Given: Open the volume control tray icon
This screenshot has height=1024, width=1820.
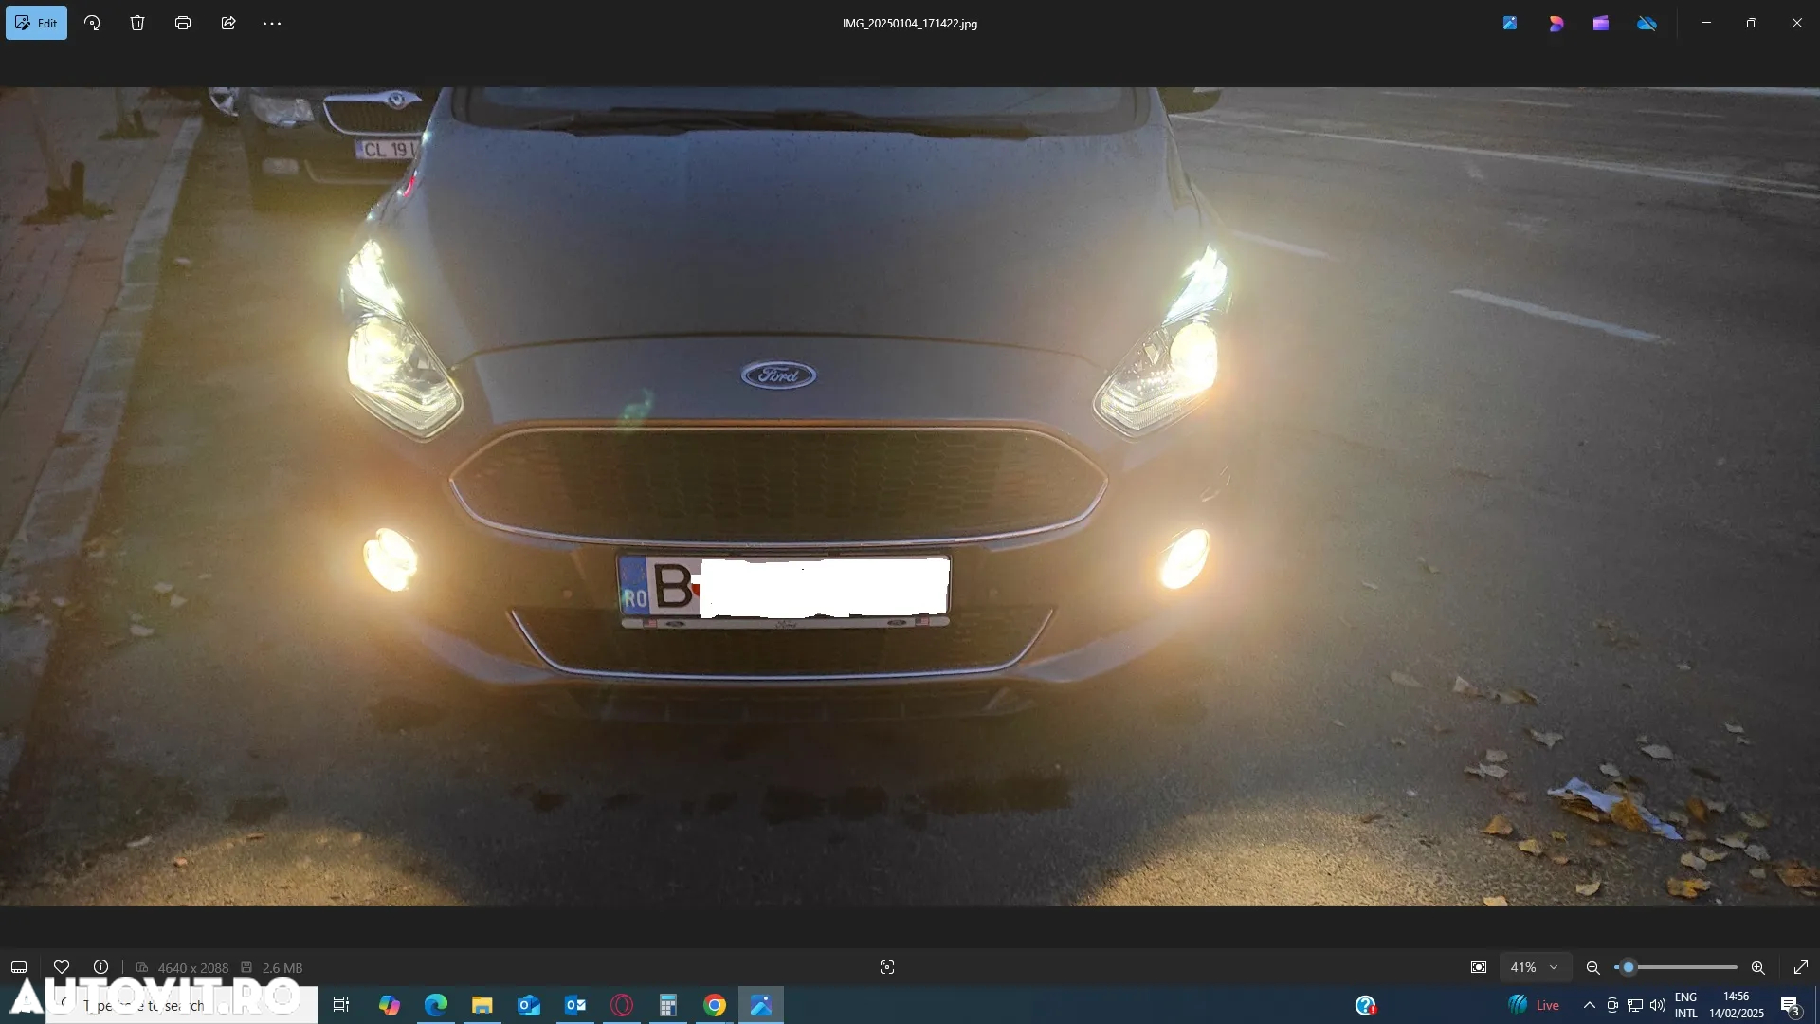Looking at the screenshot, I should coord(1658,1005).
